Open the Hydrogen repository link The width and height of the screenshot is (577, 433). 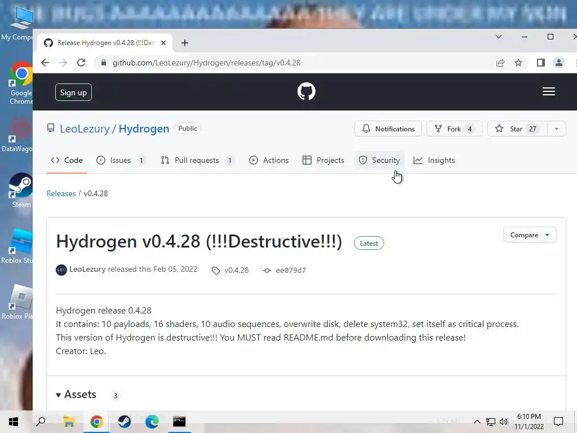(x=144, y=129)
